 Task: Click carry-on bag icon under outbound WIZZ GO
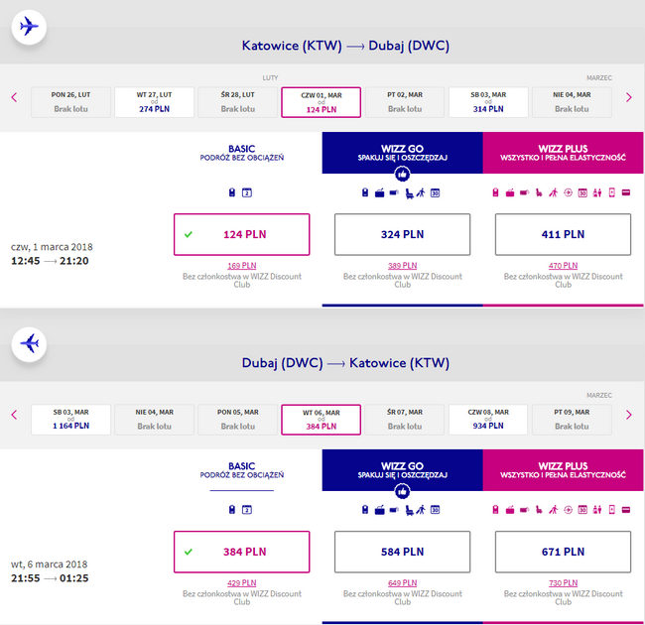pos(365,192)
